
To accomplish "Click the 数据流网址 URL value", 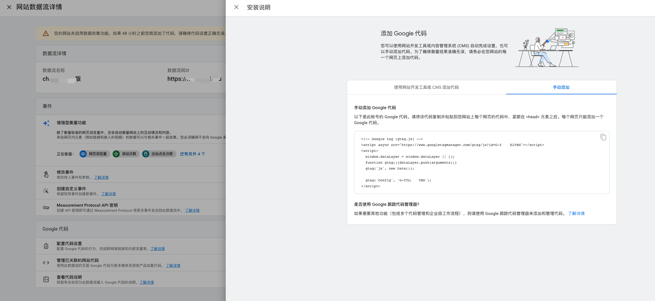I will [x=194, y=79].
